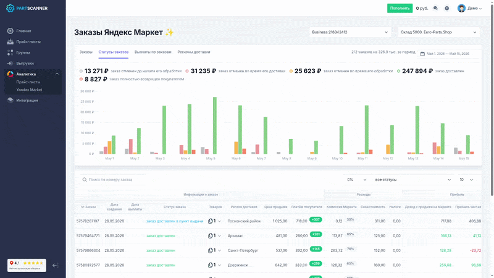Collapse the Аналитика submenu chevron

click(x=57, y=74)
